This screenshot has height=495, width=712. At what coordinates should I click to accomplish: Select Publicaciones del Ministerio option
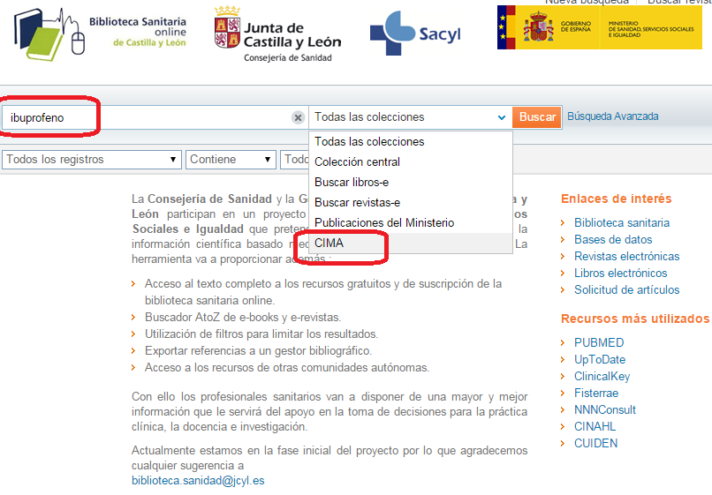point(383,222)
